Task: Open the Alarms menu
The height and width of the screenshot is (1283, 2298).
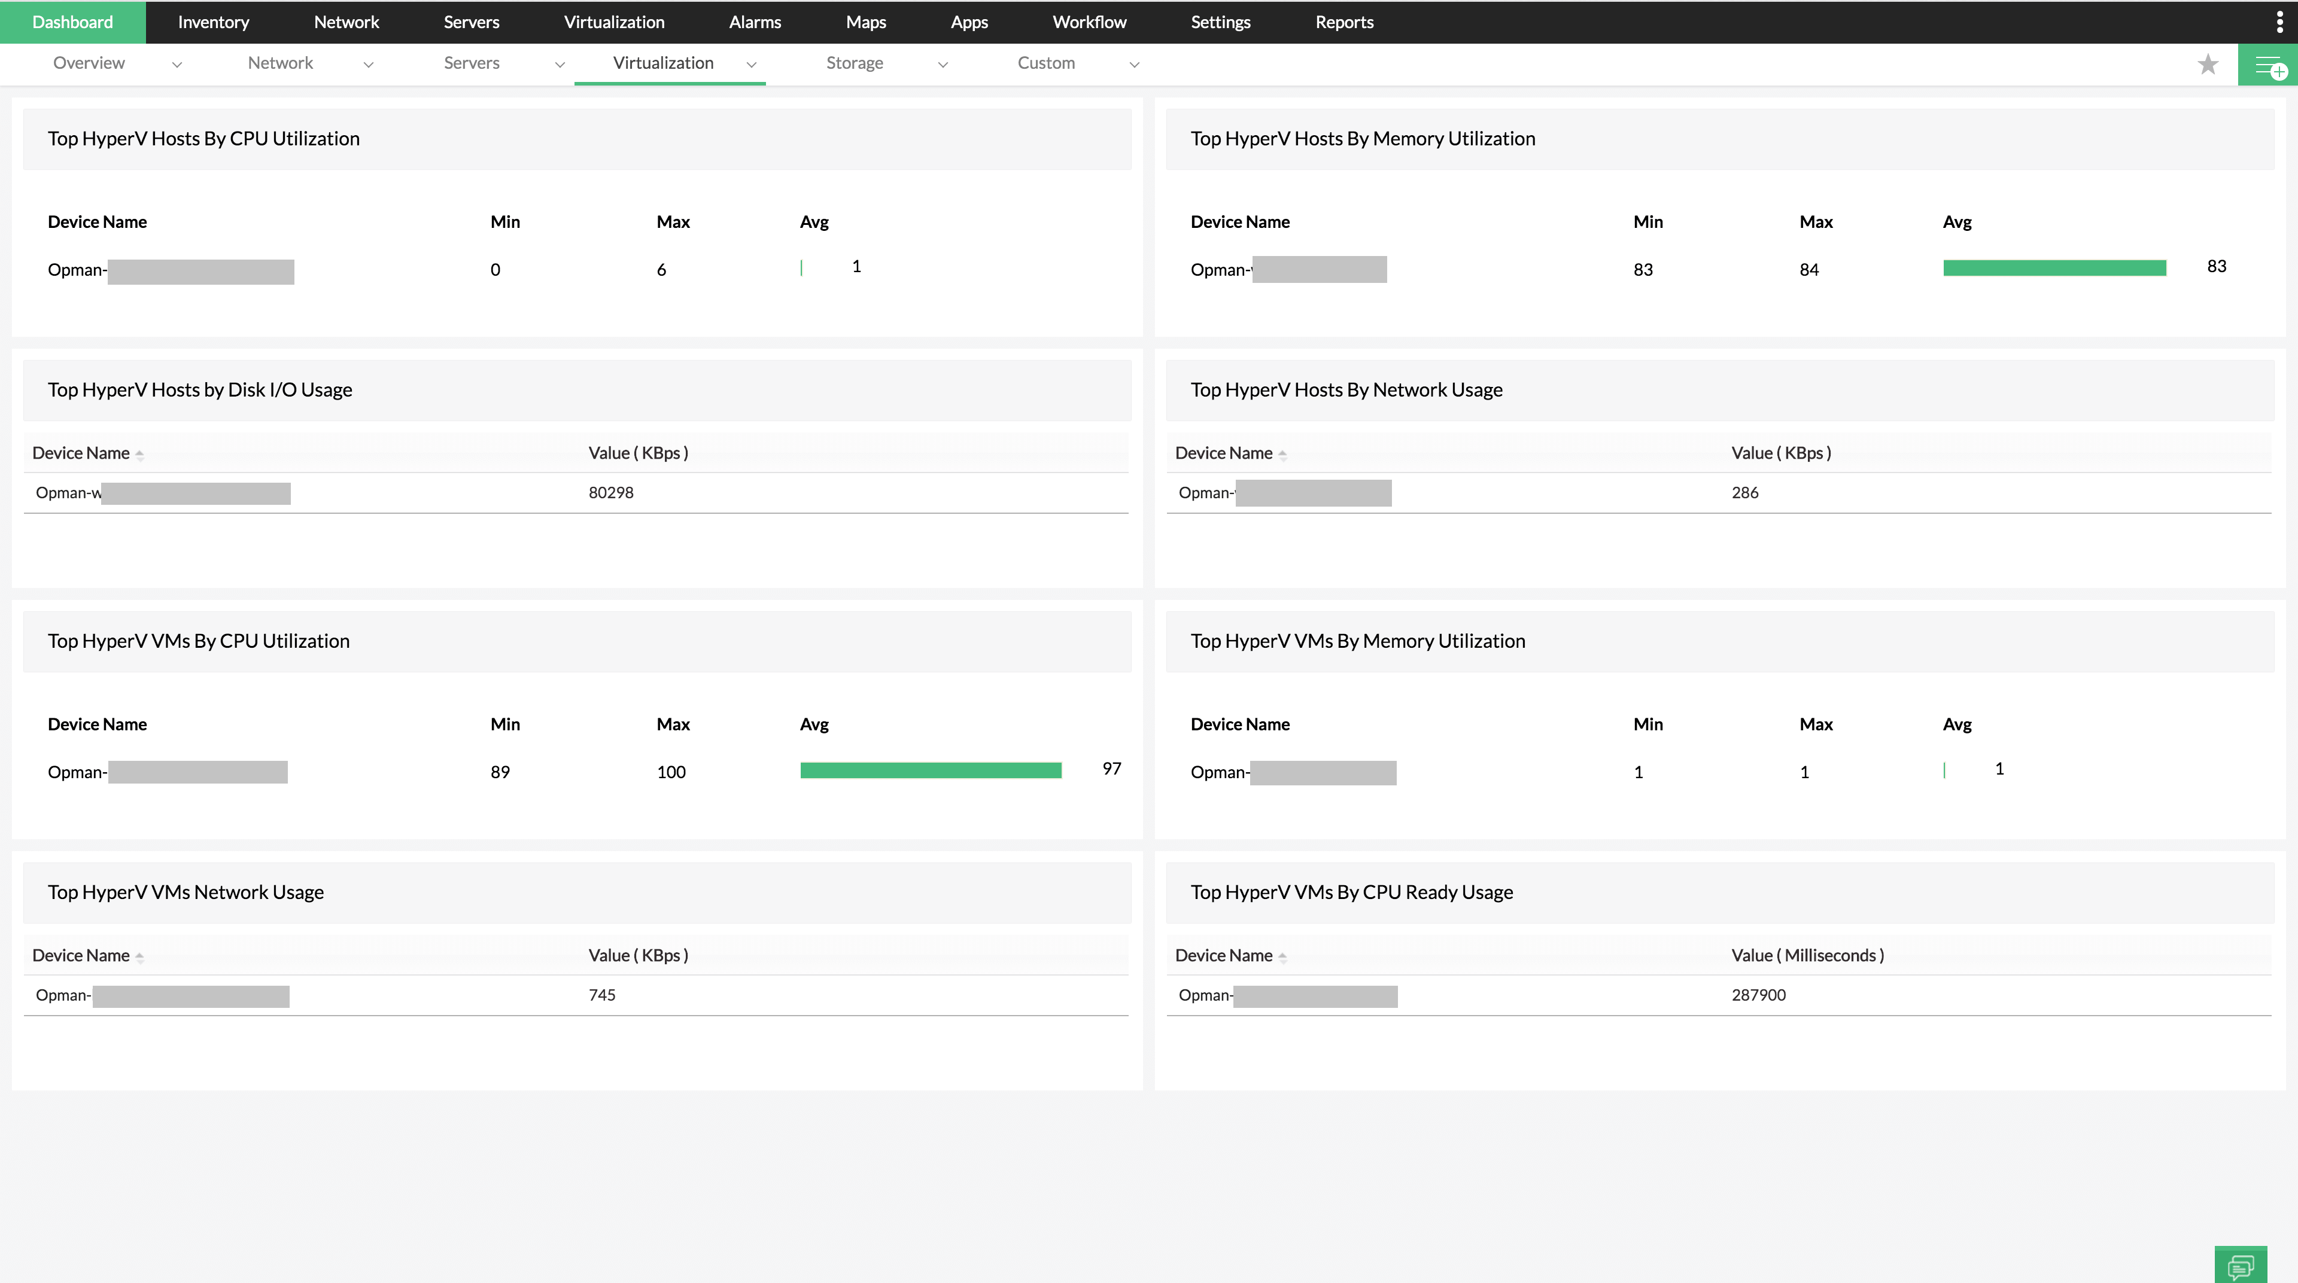Action: point(755,22)
